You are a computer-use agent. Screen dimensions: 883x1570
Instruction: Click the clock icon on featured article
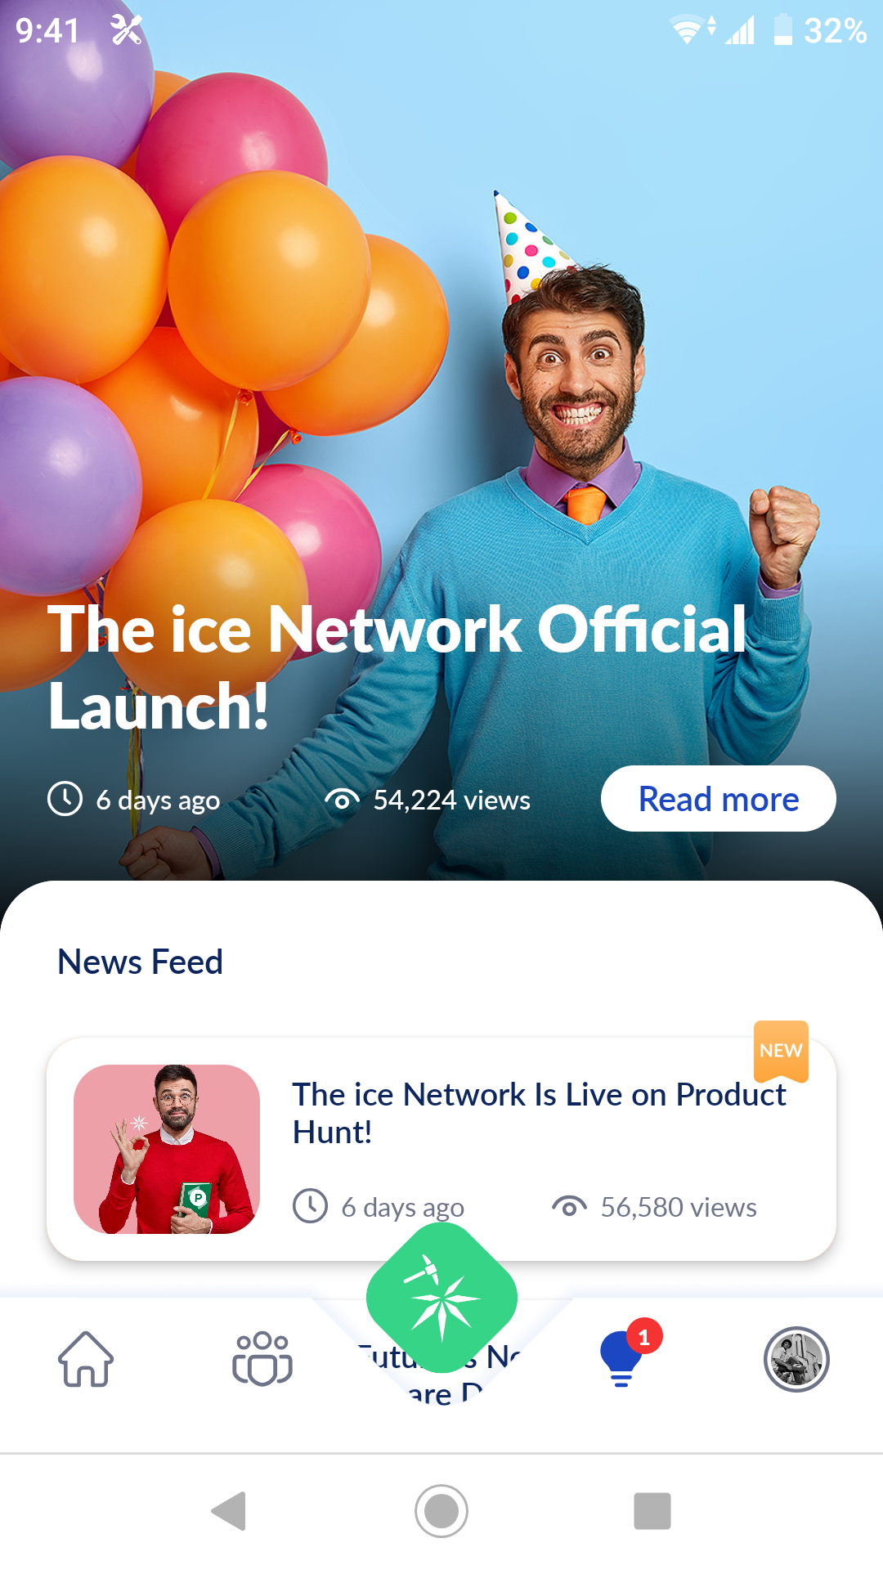(x=65, y=799)
